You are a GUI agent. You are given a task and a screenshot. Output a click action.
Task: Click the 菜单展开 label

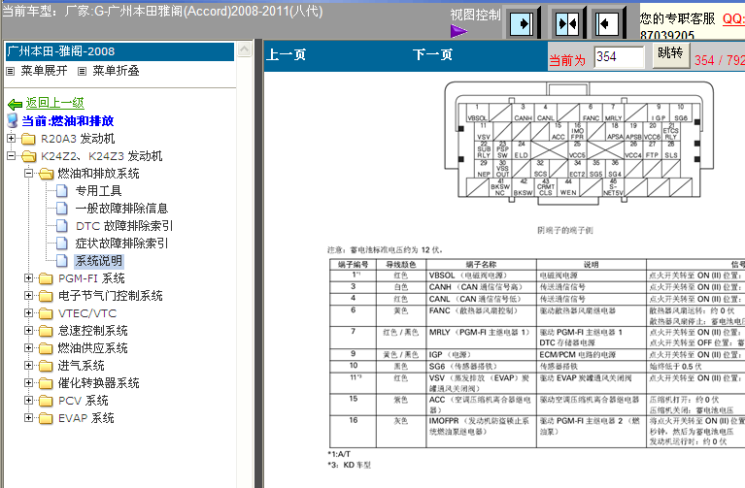[x=44, y=71]
